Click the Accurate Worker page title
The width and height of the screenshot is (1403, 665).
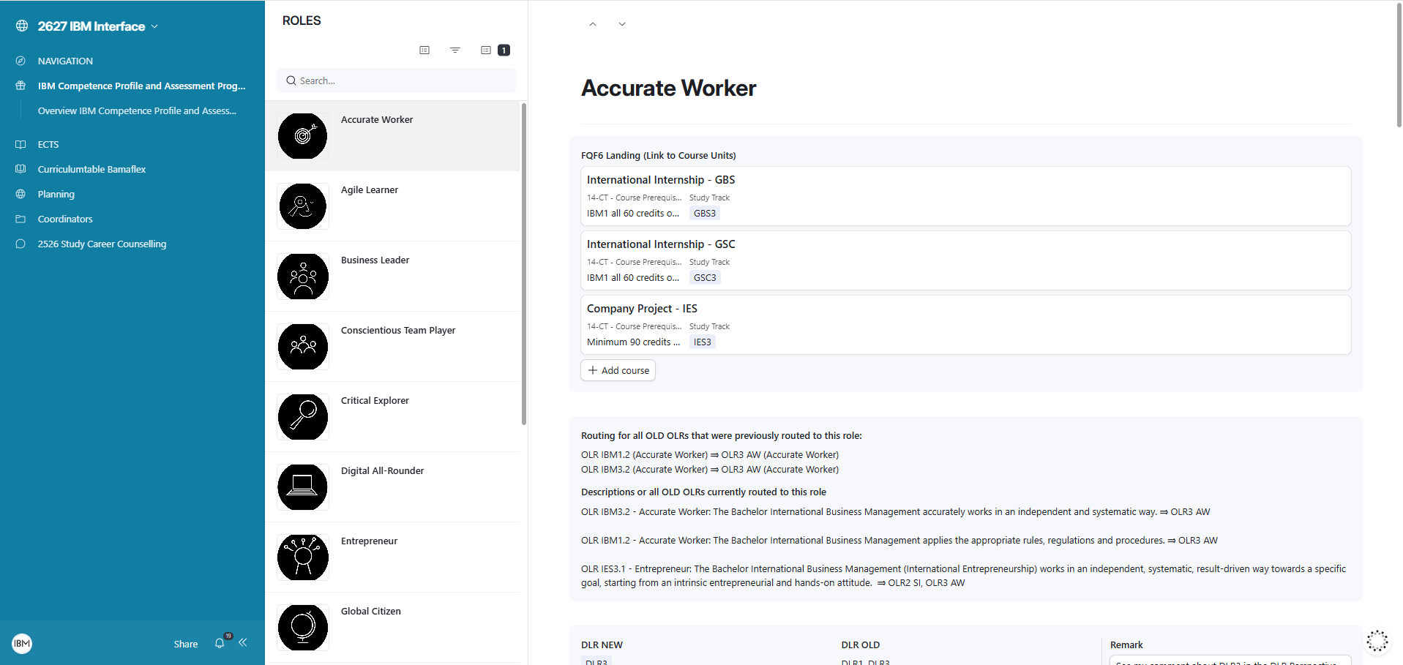click(x=668, y=88)
